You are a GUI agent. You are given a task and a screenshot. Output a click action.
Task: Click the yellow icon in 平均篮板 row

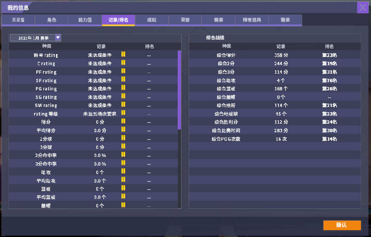coord(123,196)
